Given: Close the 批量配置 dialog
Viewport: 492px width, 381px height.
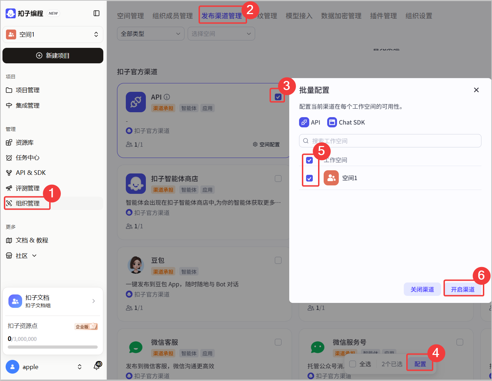Looking at the screenshot, I should (x=476, y=90).
